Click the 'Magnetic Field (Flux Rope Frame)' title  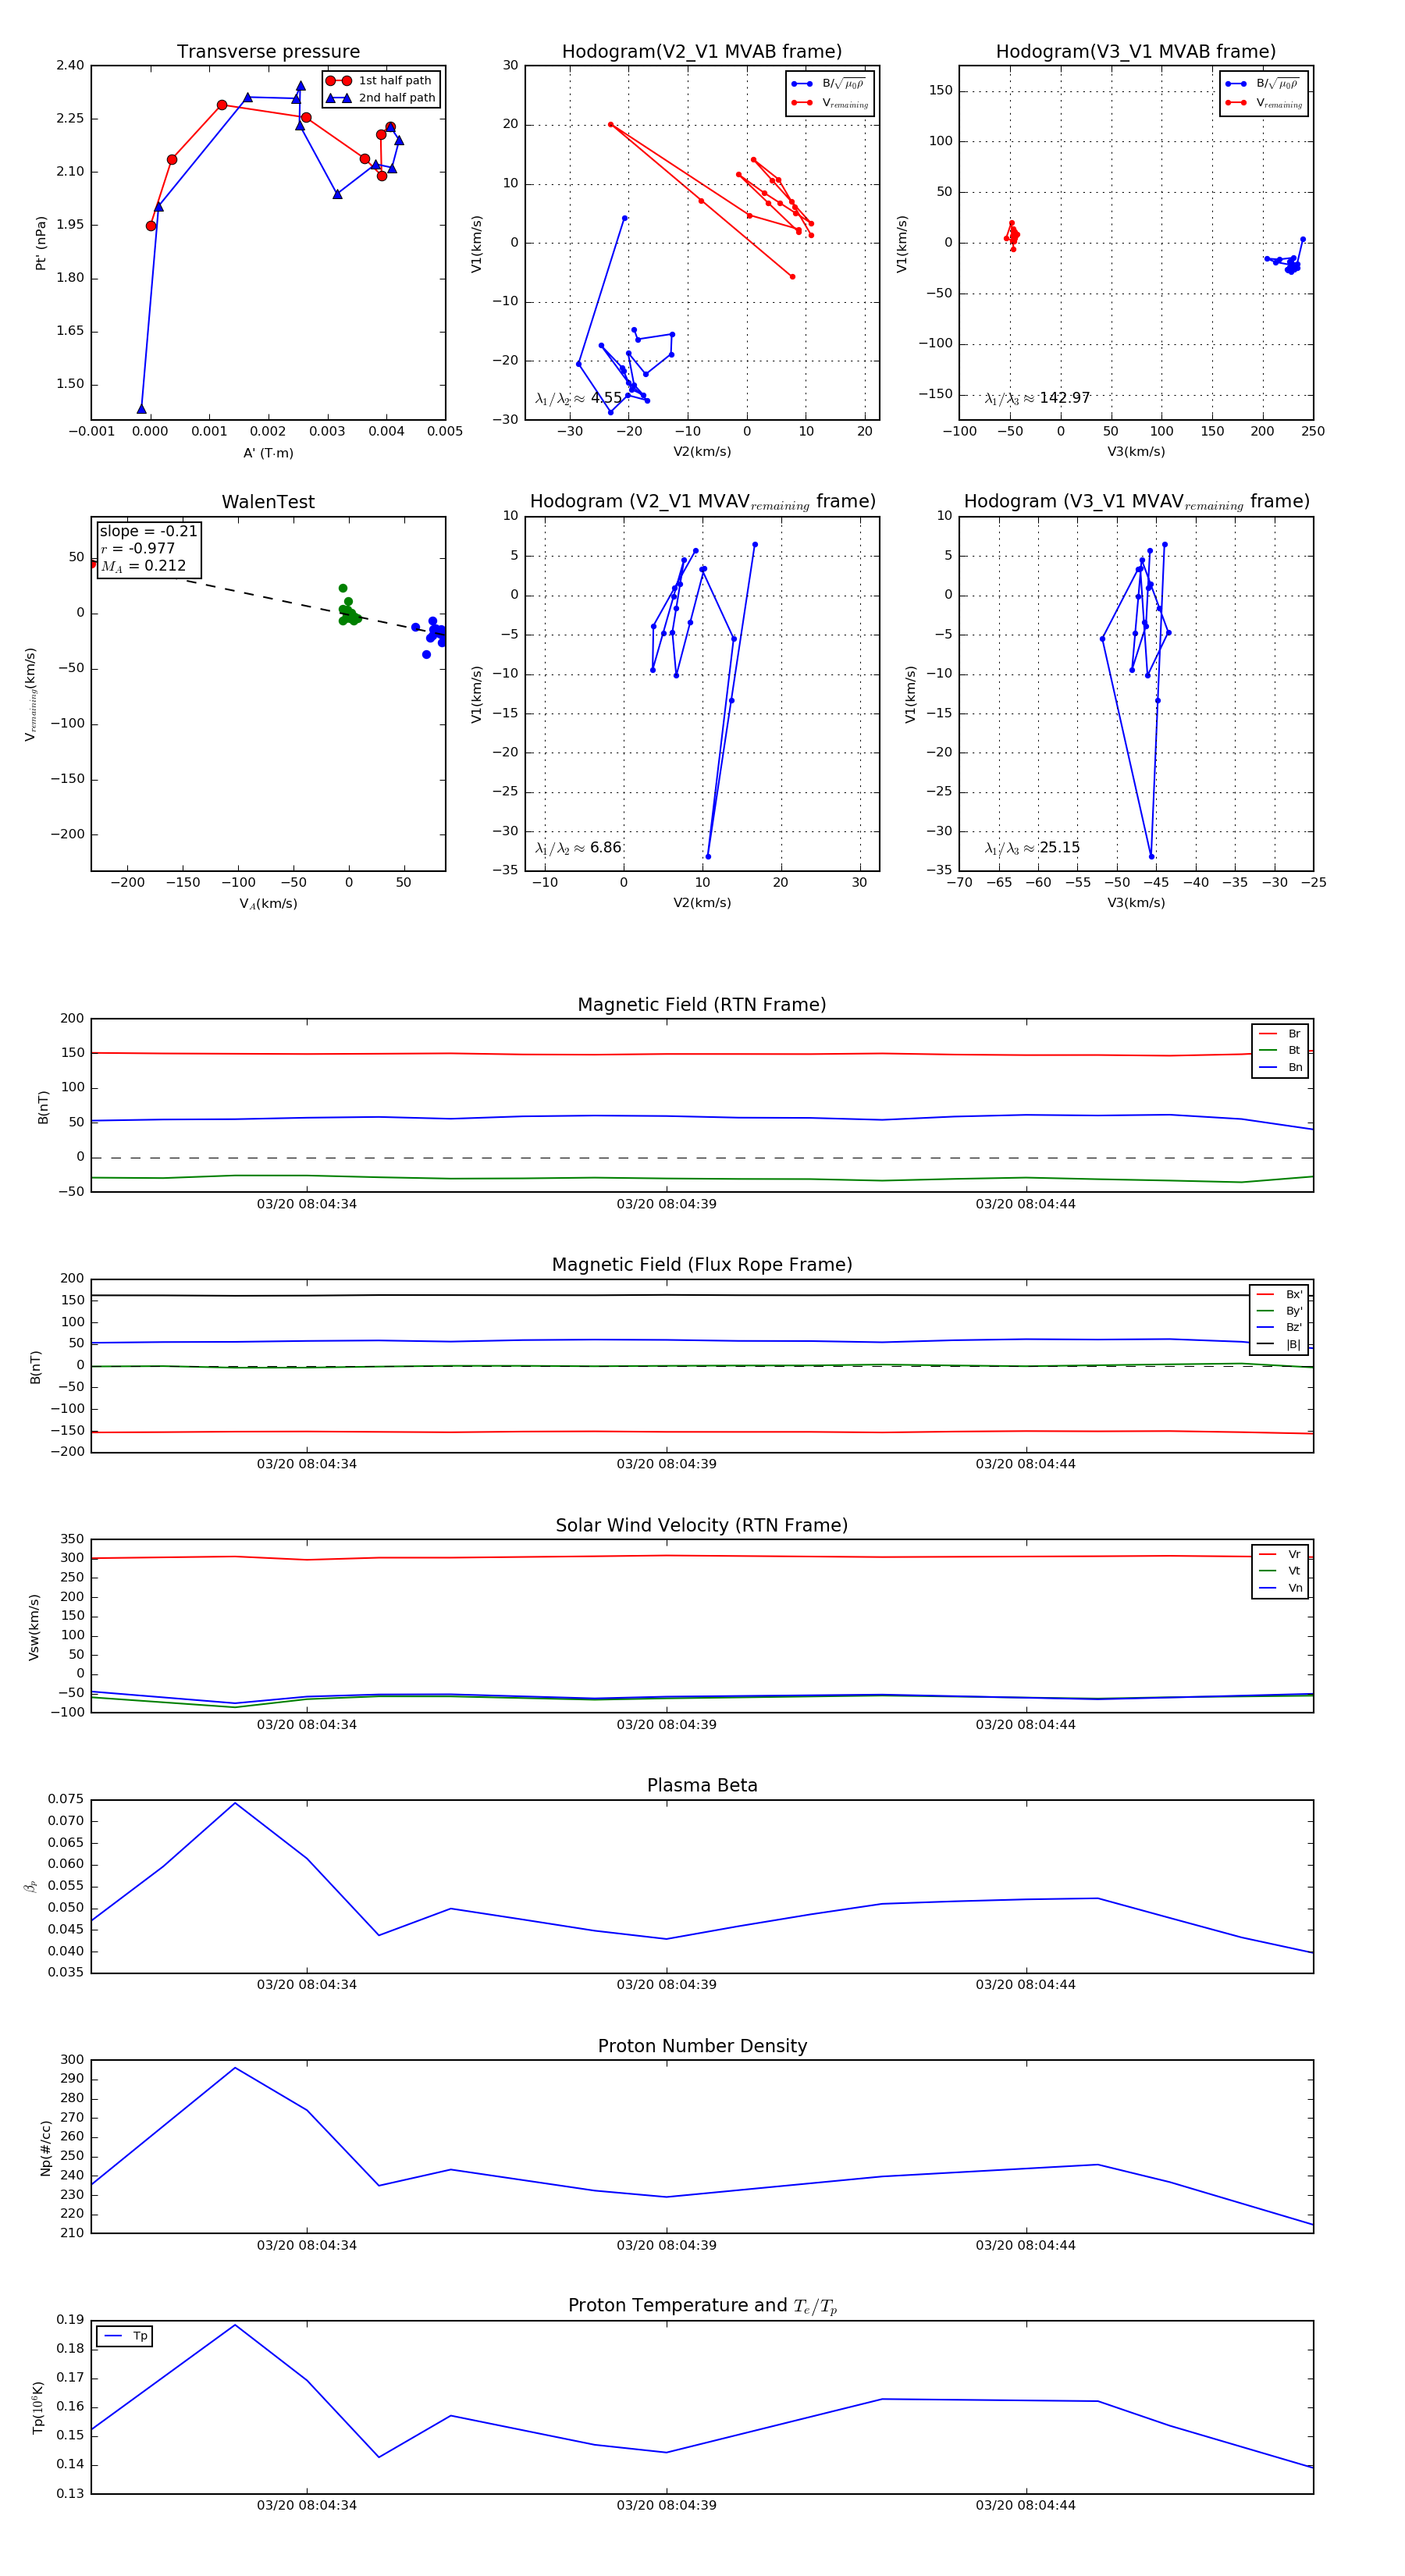pyautogui.click(x=702, y=1265)
